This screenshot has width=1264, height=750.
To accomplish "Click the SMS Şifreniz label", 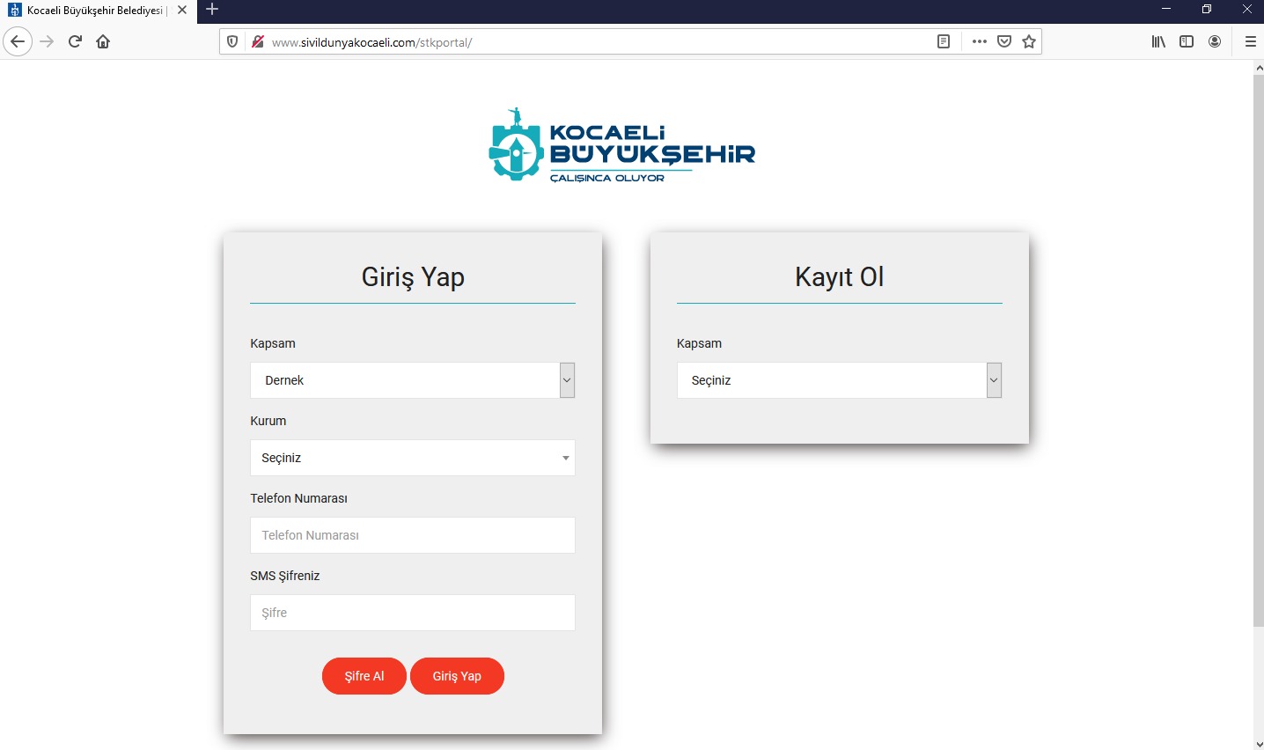I will [x=285, y=576].
